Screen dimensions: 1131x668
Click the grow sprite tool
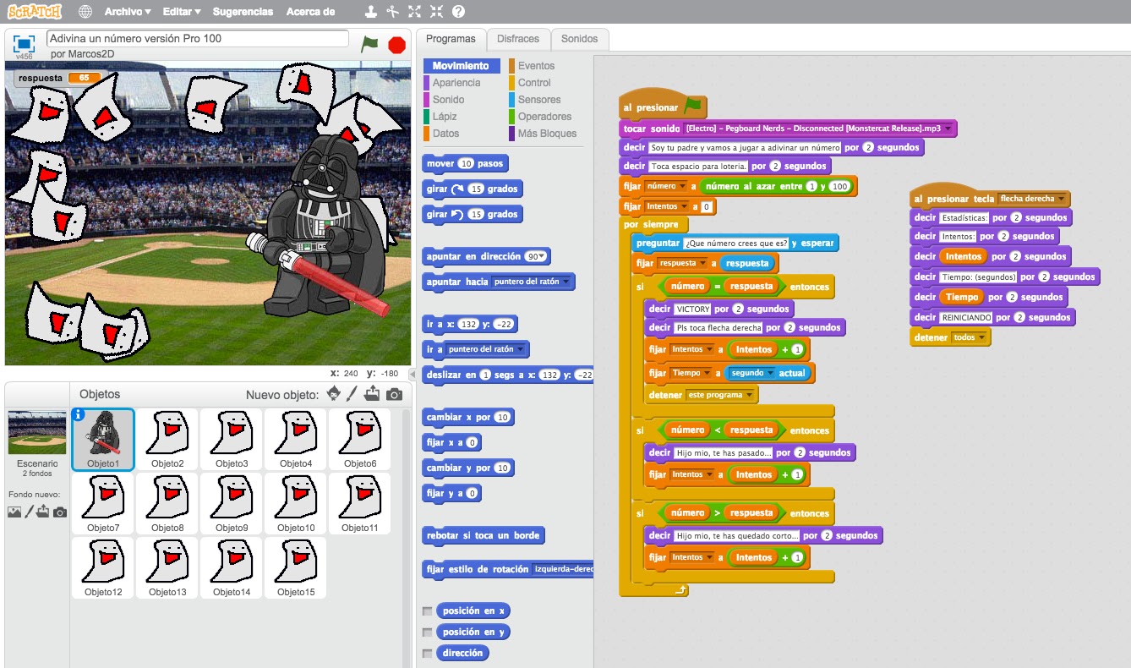(x=413, y=11)
